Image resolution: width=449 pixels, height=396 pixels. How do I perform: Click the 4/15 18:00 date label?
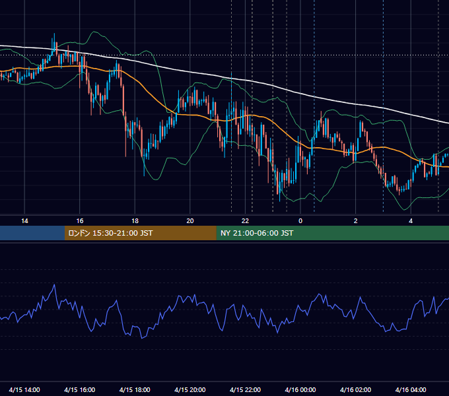135,389
